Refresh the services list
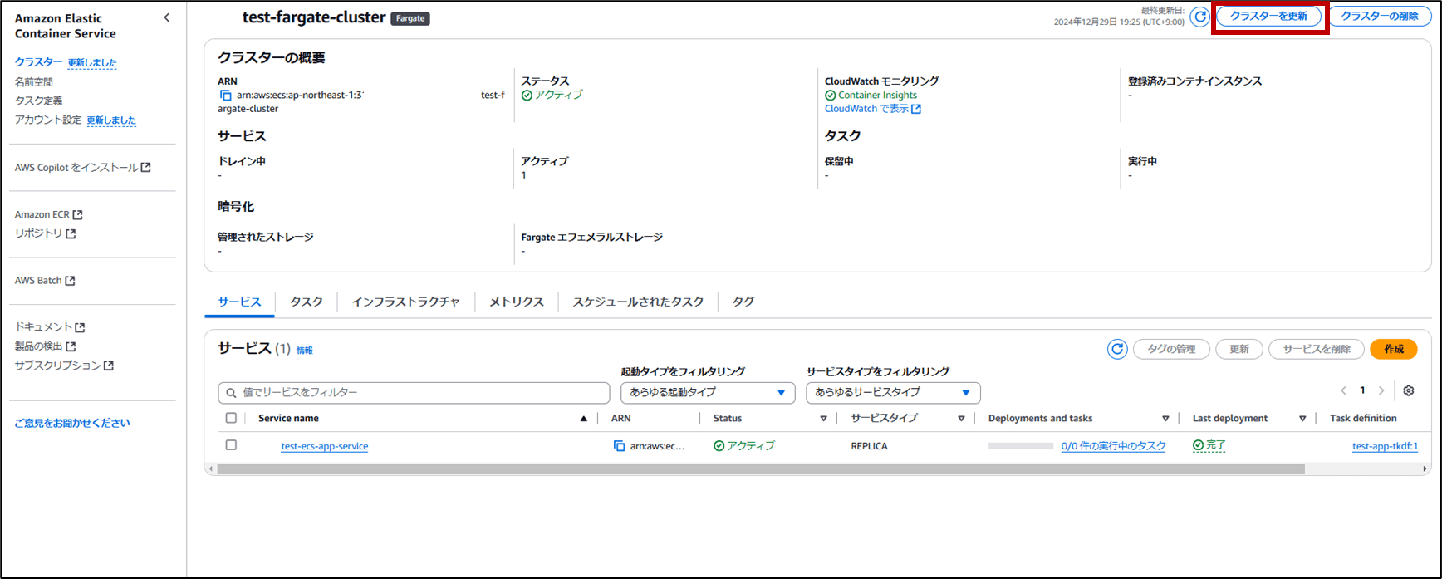This screenshot has width=1442, height=579. [x=1117, y=349]
